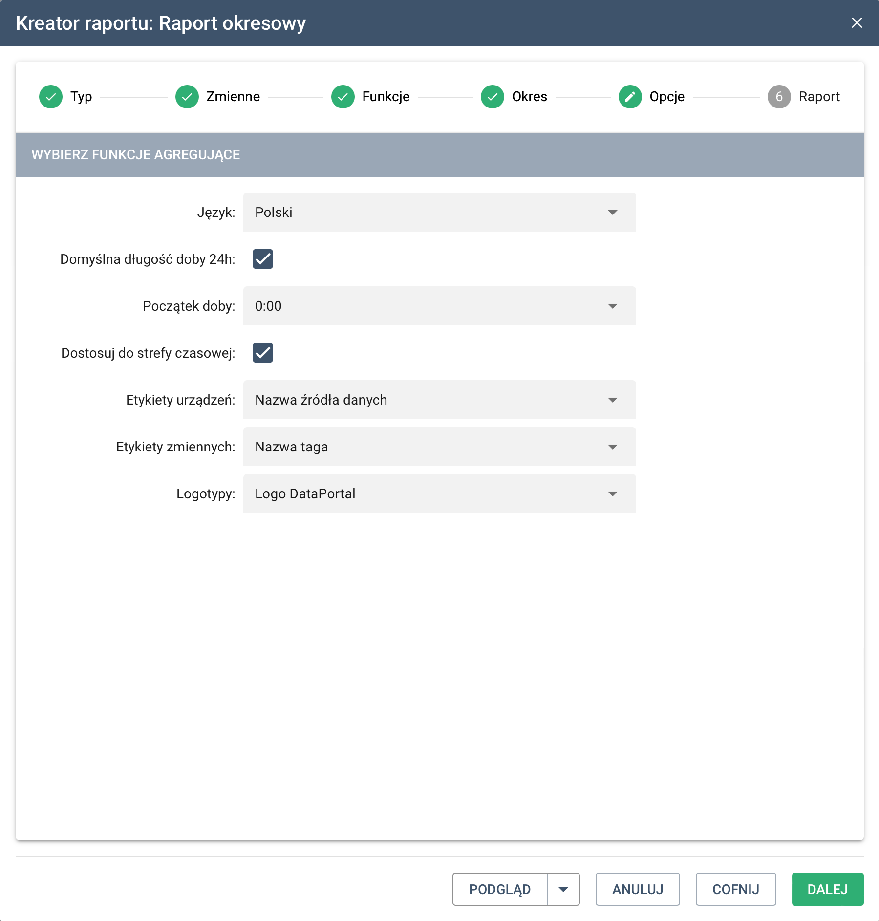879x921 pixels.
Task: Click the Język: field label
Action: coord(216,213)
